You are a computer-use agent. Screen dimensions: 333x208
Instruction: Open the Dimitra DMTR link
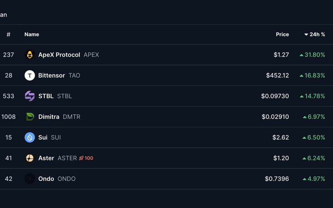click(49, 117)
